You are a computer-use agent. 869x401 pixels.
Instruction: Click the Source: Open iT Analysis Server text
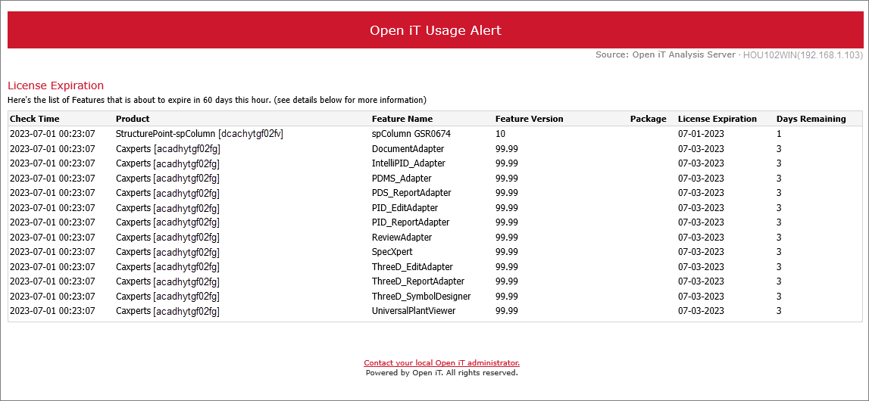tap(665, 54)
